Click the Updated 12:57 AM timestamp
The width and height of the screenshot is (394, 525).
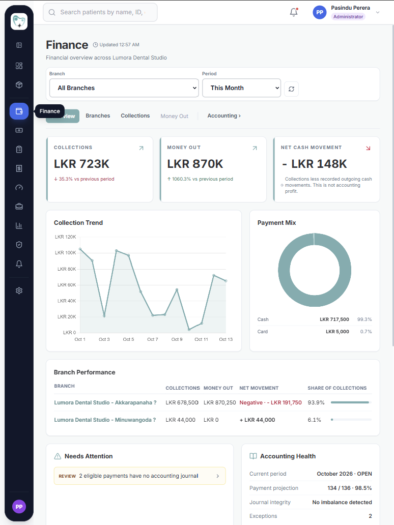pyautogui.click(x=116, y=45)
